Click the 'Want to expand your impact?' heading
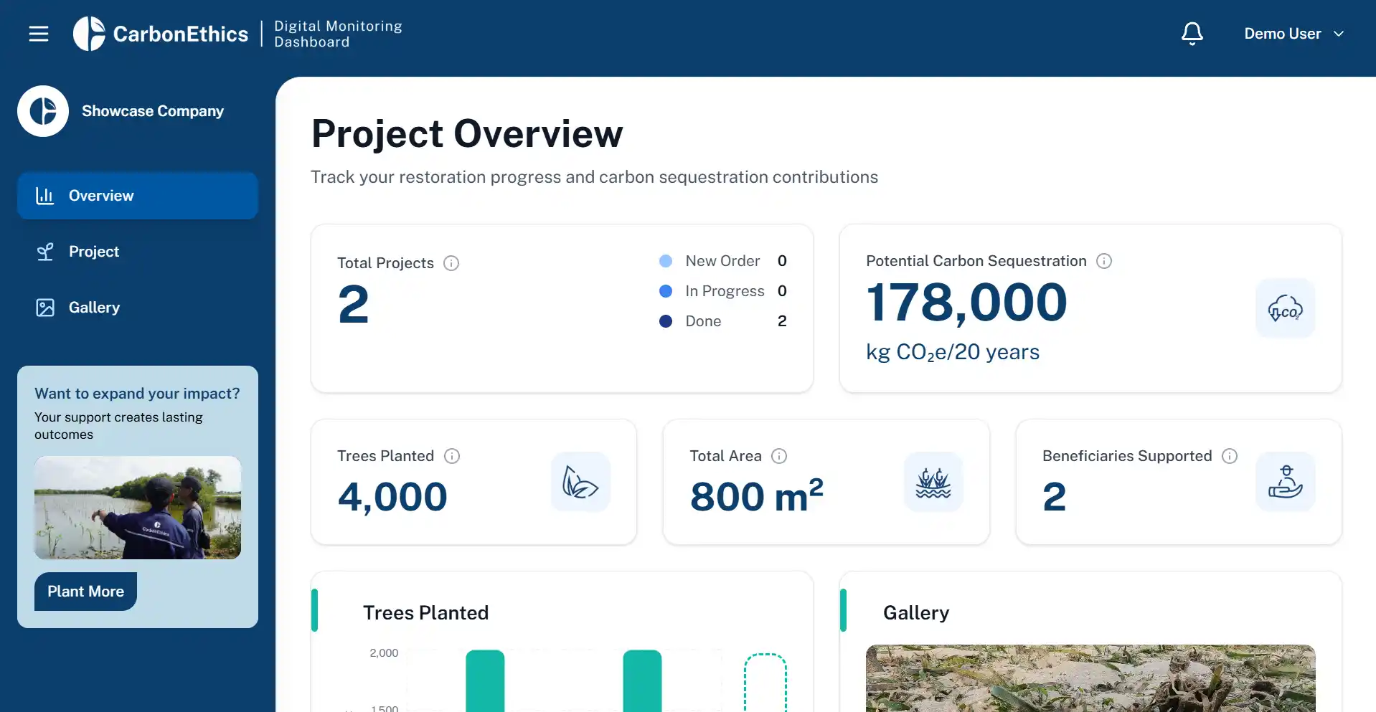This screenshot has width=1376, height=712. 137,394
